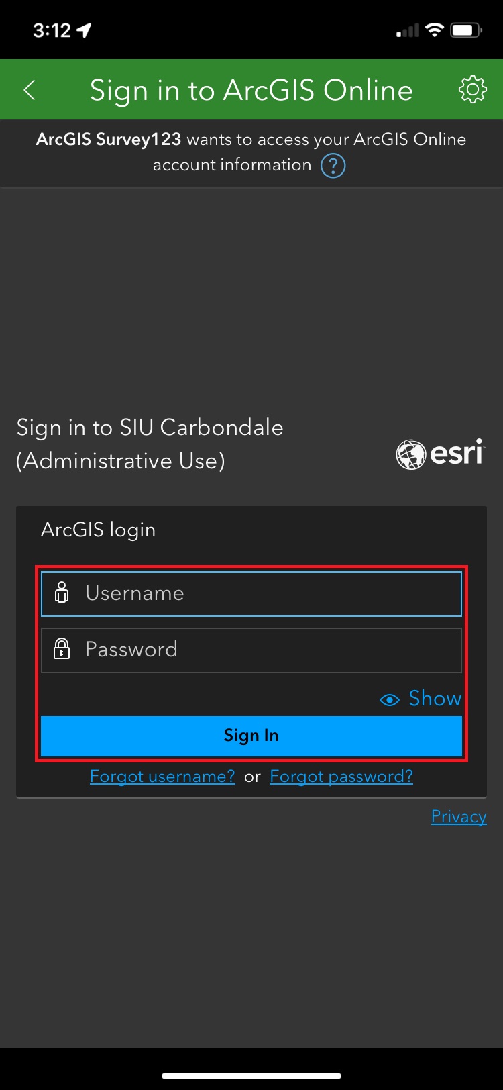Open the settings gear in header

[x=472, y=89]
